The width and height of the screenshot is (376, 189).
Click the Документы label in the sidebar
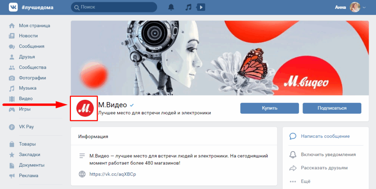tap(32, 165)
